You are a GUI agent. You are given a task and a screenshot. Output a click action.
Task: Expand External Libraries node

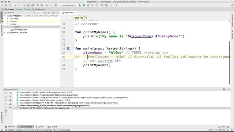click(x=5, y=33)
